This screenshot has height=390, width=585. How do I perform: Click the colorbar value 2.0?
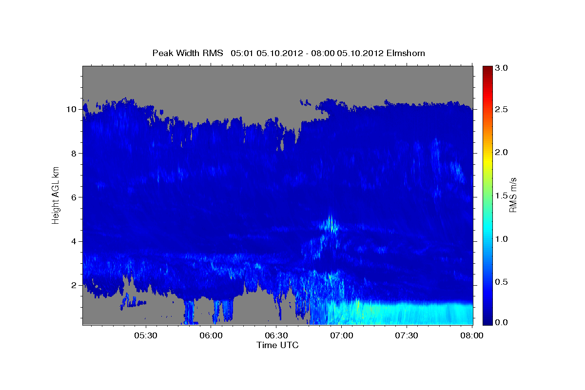click(502, 152)
